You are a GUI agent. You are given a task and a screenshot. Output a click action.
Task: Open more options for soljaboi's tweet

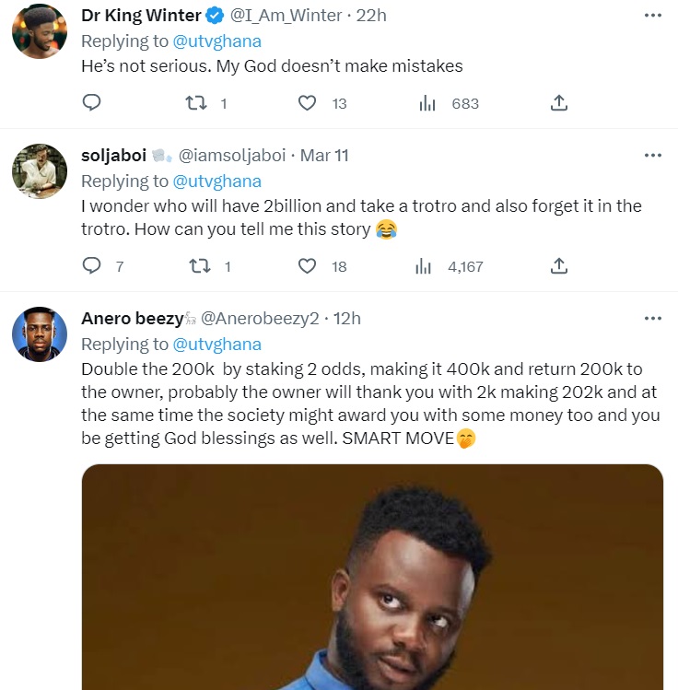tap(652, 155)
